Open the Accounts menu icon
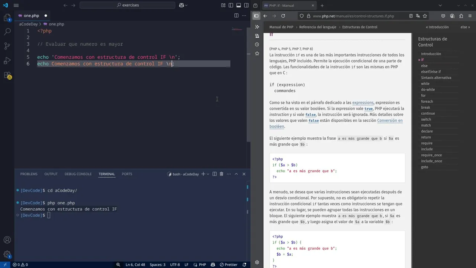Screen dimensions: 476x268 (7, 240)
